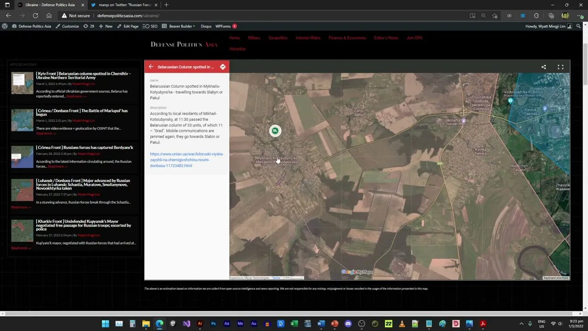
Task: Click the Vodospad Na R. Bilous map pin
Action: tap(510, 101)
